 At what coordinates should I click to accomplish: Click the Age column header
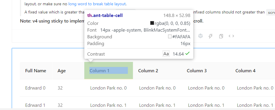pos(62,71)
